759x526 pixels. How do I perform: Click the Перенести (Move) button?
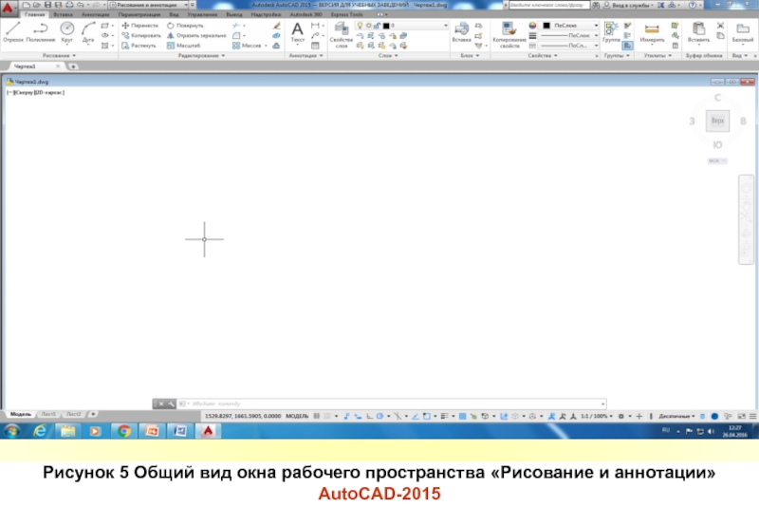point(143,25)
